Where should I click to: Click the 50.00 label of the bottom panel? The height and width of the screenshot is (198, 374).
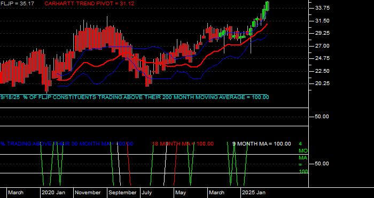pos(322,164)
